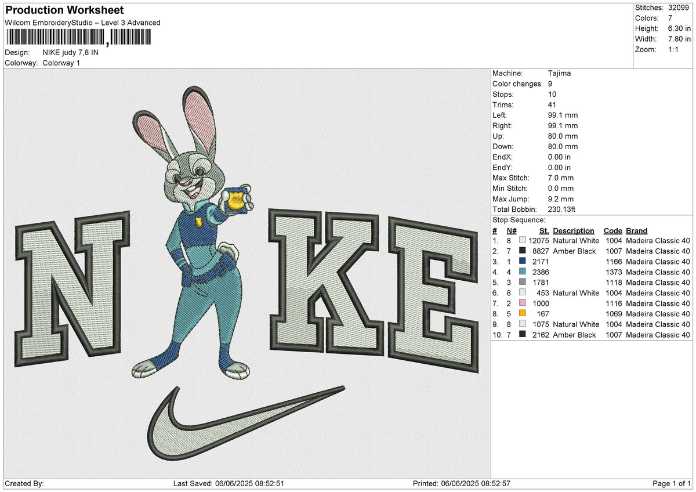Click stitch count '1781' in stop row 5
Viewport: 696px width, 492px height.
(541, 283)
